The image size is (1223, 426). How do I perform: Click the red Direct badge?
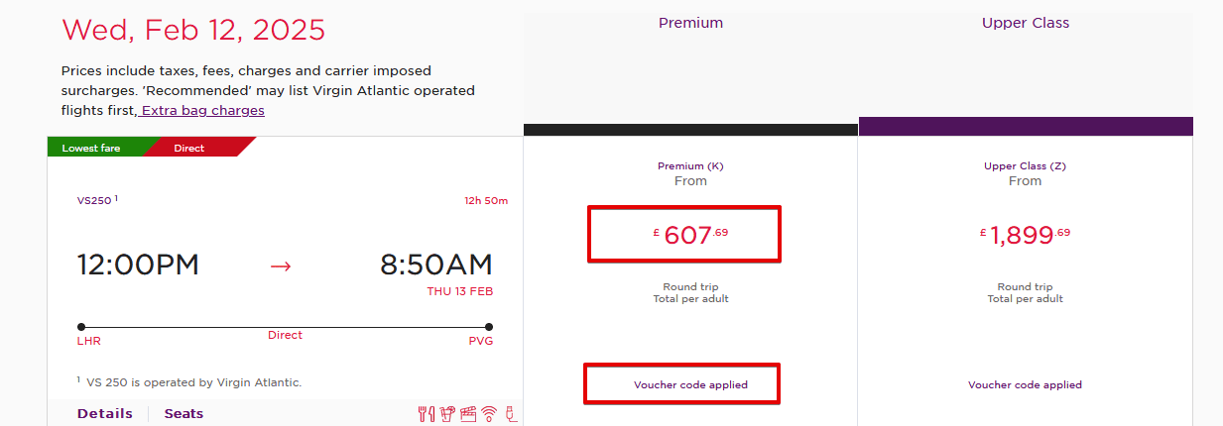(189, 148)
